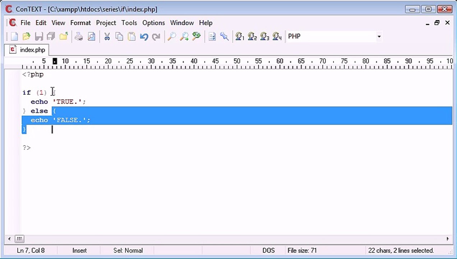Screen dimensions: 457x259
Task: Open the View menu
Action: pos(58,23)
